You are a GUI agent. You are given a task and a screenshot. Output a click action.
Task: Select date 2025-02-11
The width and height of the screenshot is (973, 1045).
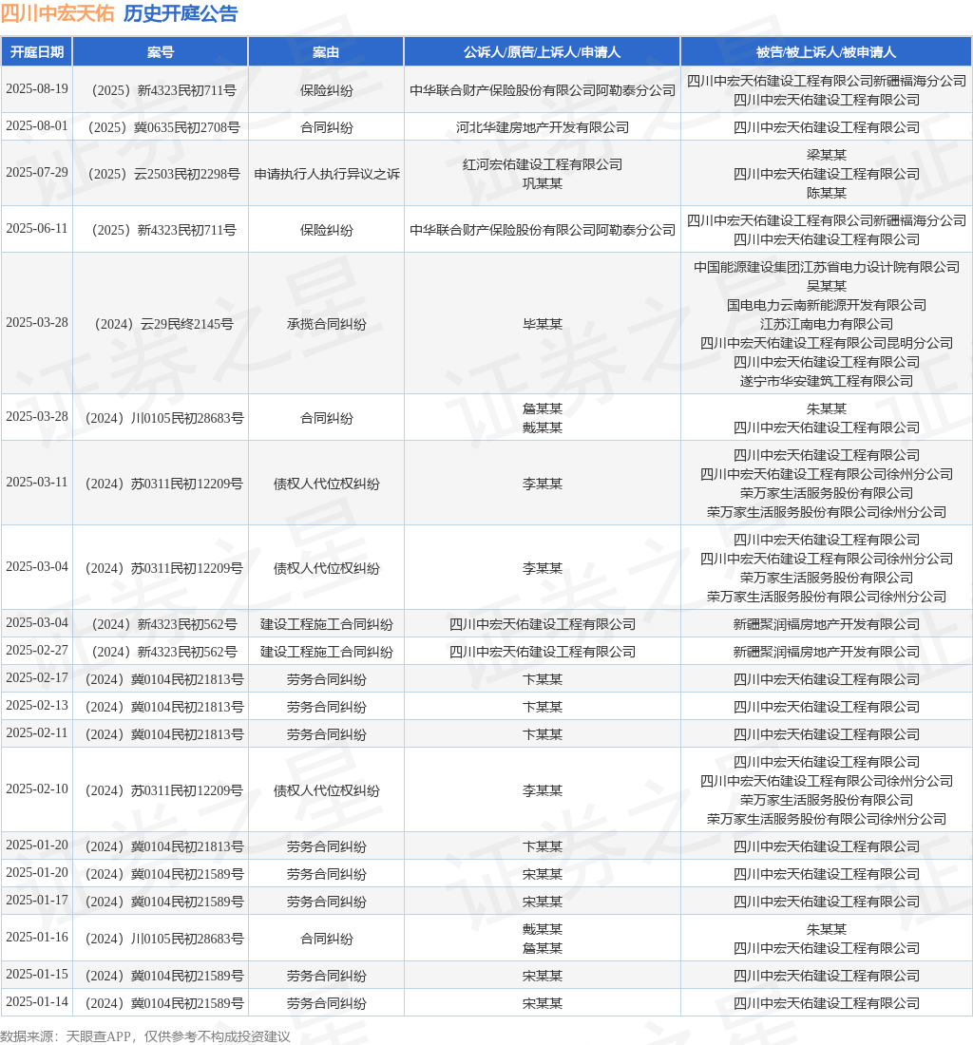coord(37,733)
